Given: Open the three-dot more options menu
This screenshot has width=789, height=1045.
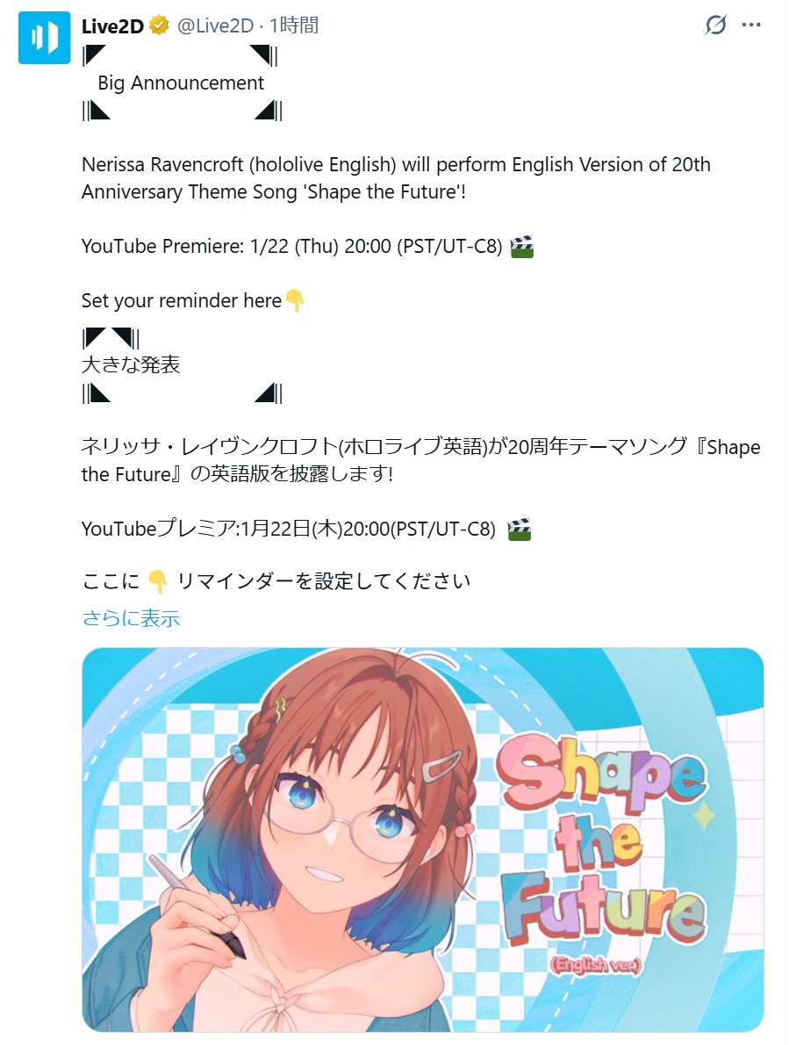Looking at the screenshot, I should coord(751,25).
